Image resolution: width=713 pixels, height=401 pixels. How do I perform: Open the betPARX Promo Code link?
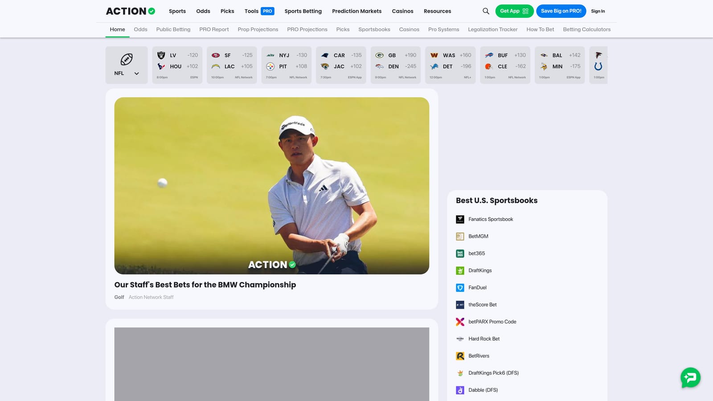[x=492, y=322]
